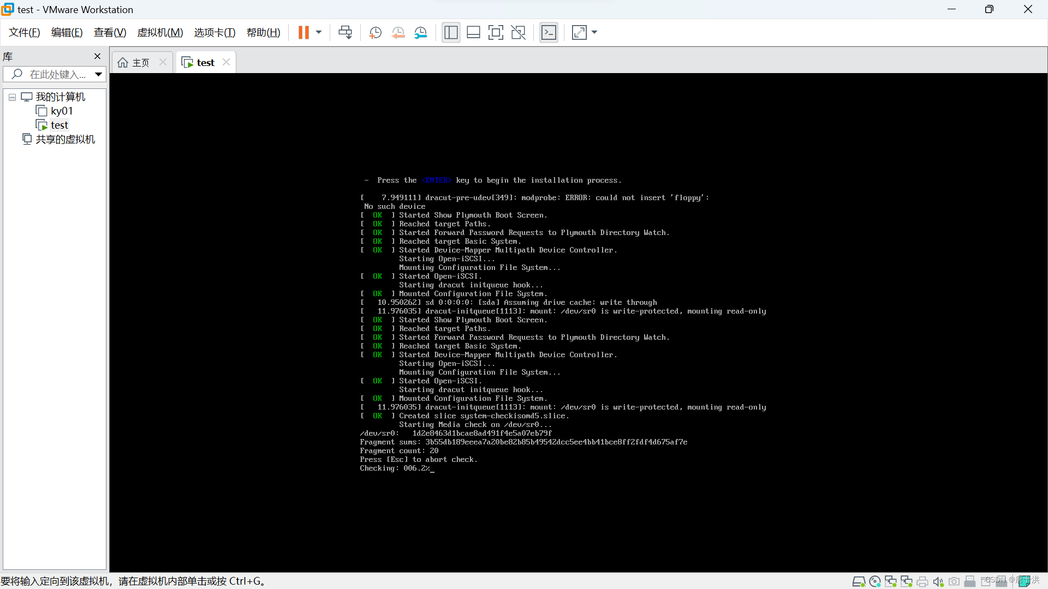Click the sound card status icon
This screenshot has height=589, width=1048.
pos(938,581)
